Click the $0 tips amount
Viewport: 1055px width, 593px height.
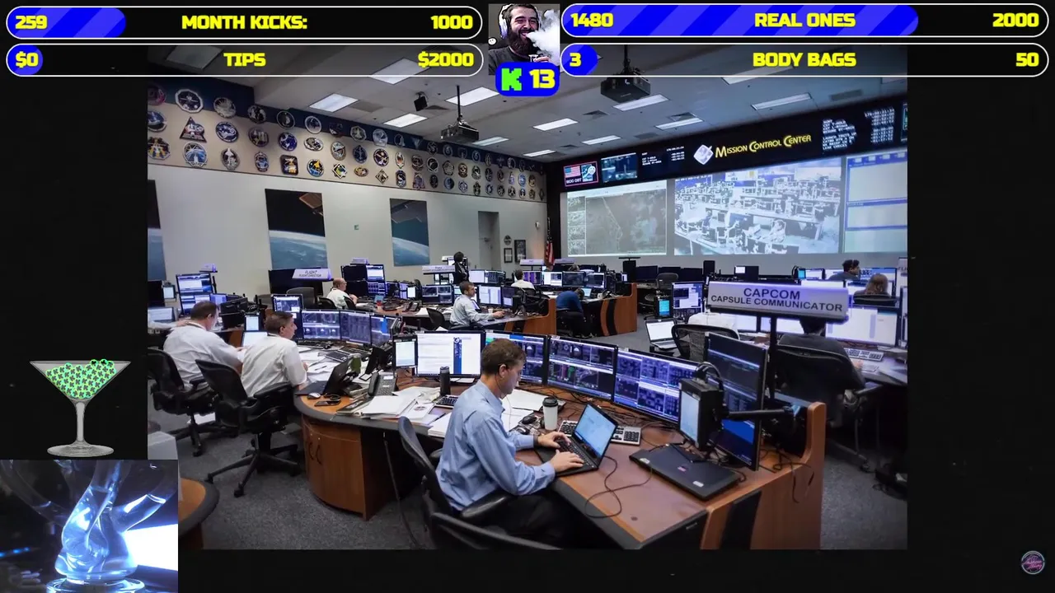pos(27,59)
